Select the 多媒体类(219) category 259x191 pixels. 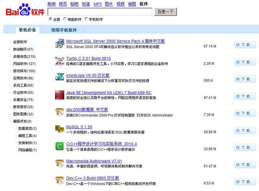pyautogui.click(x=24, y=57)
